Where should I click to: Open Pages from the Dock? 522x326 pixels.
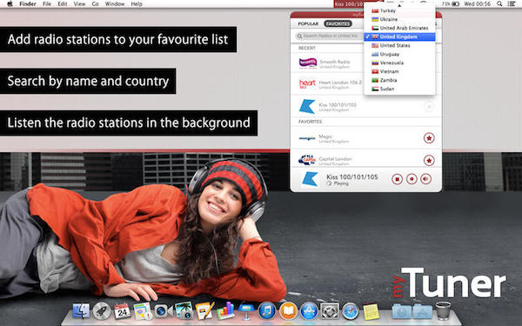pyautogui.click(x=204, y=311)
